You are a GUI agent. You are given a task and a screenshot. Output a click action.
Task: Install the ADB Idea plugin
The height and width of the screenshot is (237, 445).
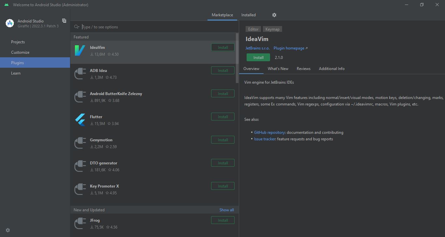point(223,71)
